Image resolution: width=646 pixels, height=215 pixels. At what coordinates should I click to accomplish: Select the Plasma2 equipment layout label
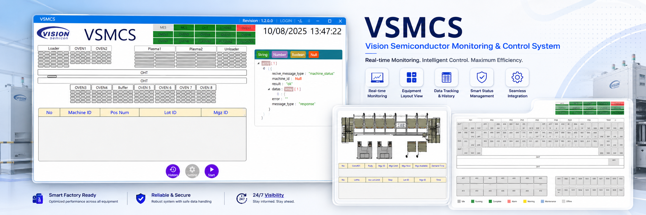196,49
